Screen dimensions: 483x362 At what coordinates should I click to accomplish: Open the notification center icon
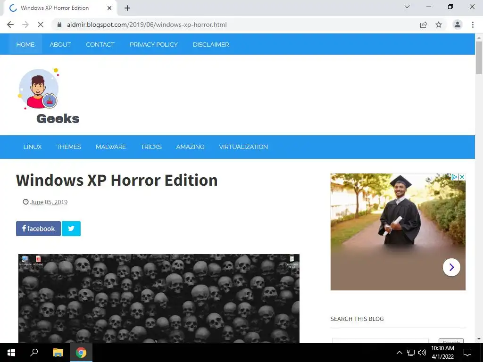coord(467,353)
